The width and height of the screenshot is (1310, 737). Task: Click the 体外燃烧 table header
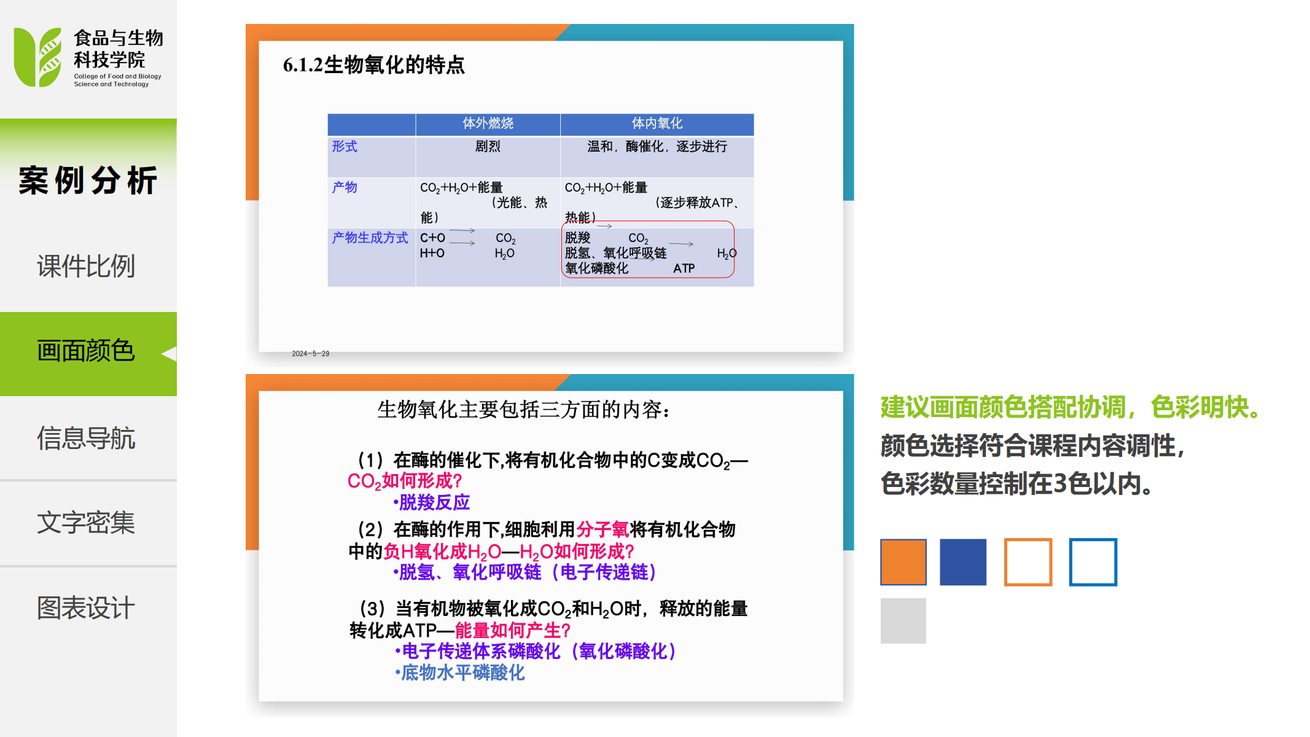(488, 123)
